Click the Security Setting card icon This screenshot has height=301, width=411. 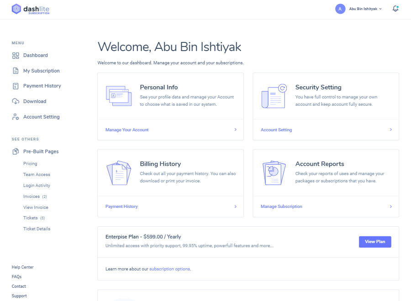(274, 96)
